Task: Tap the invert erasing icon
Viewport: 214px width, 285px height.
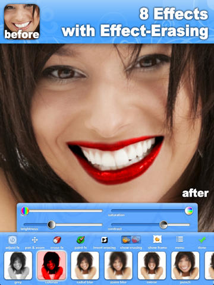Action: [105, 240]
